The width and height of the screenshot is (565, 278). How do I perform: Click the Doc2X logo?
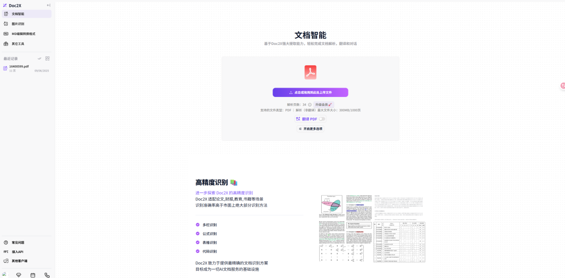12,5
